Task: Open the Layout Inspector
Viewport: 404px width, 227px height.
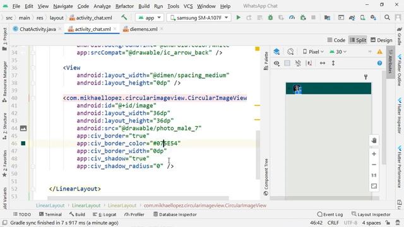Action: [x=371, y=214]
